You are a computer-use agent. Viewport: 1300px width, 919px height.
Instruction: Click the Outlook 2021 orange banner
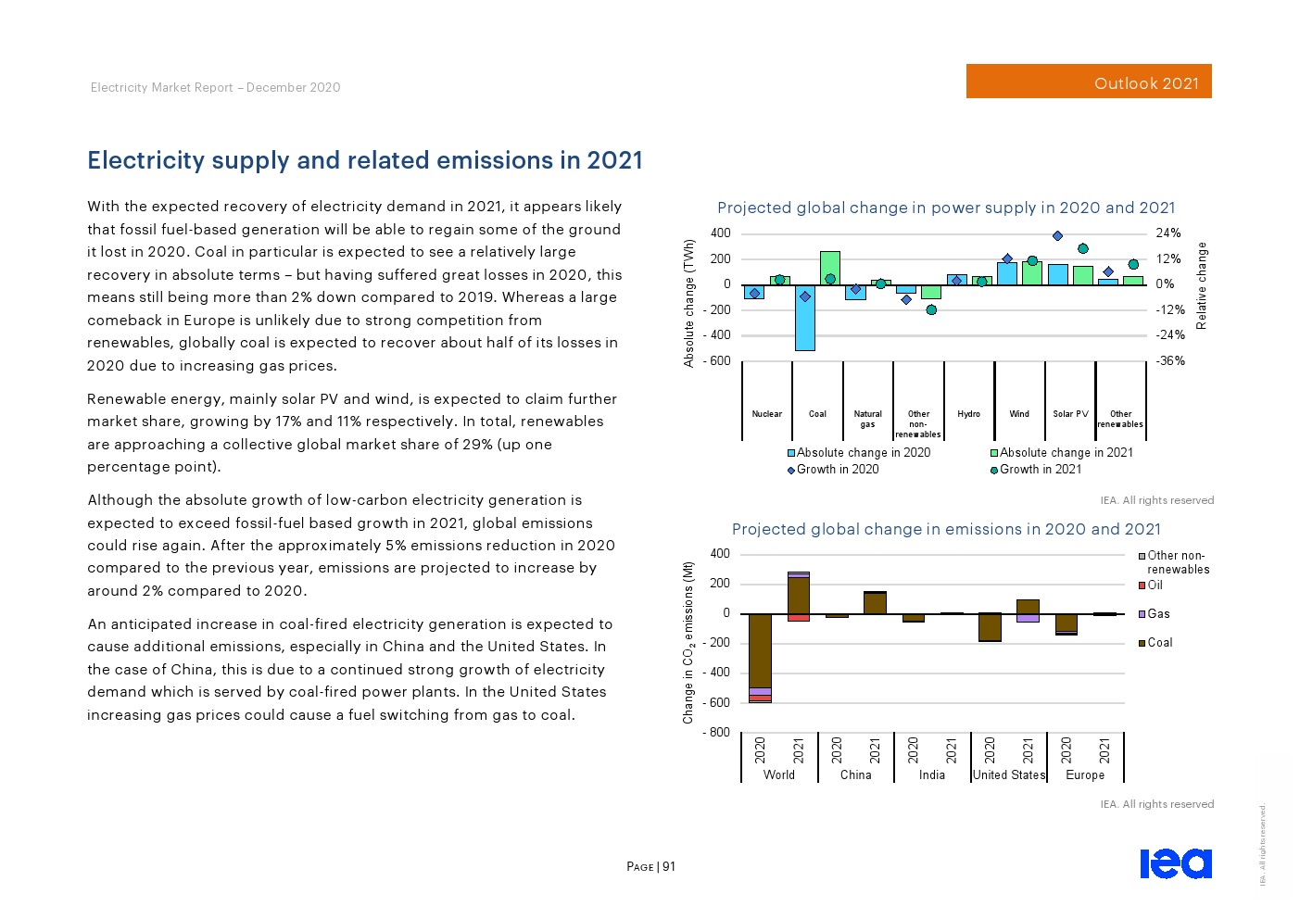[1089, 82]
